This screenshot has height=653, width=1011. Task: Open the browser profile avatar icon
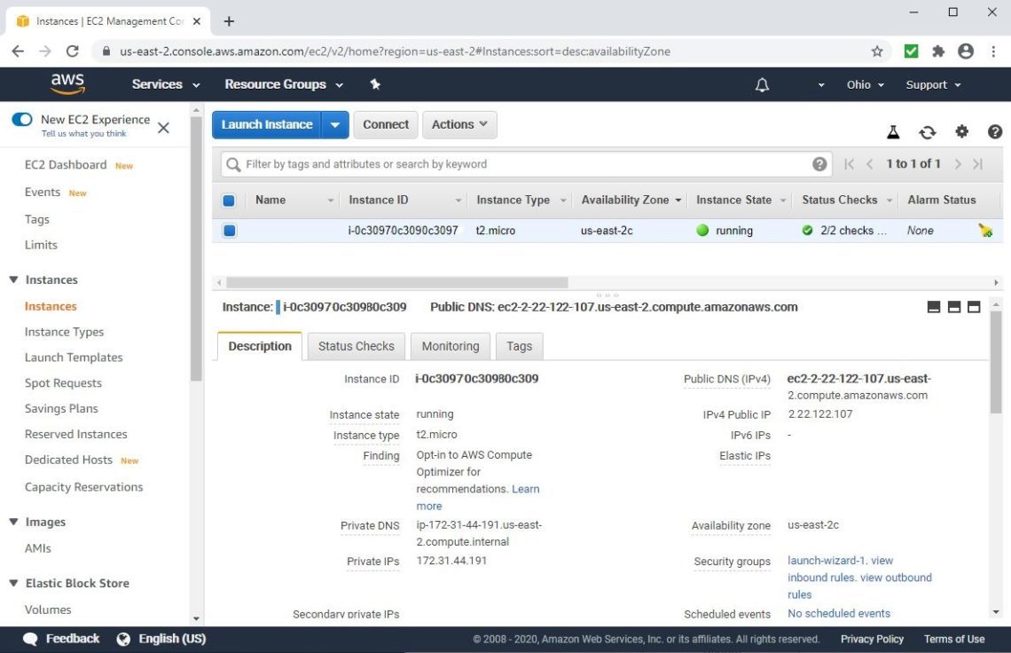click(x=965, y=51)
